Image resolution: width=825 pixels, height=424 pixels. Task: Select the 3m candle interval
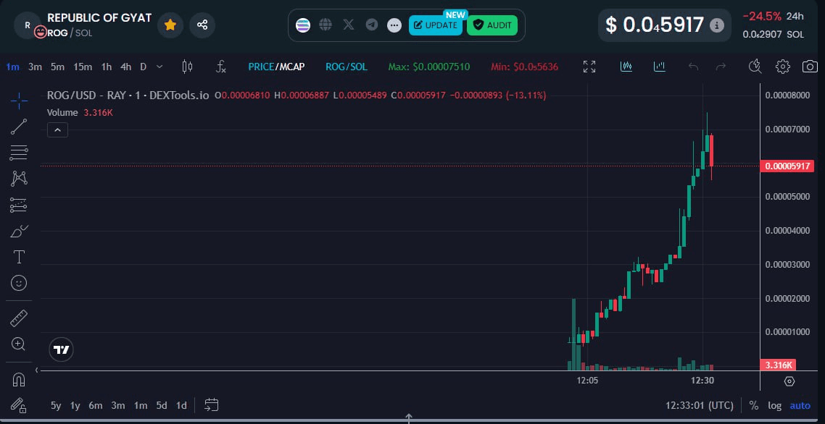(36, 67)
